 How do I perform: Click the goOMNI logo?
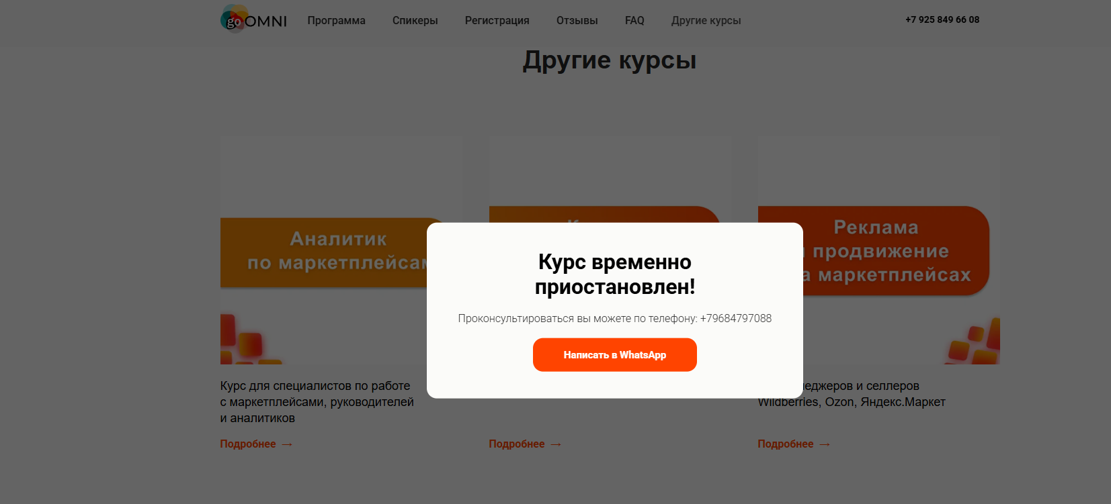coord(253,19)
